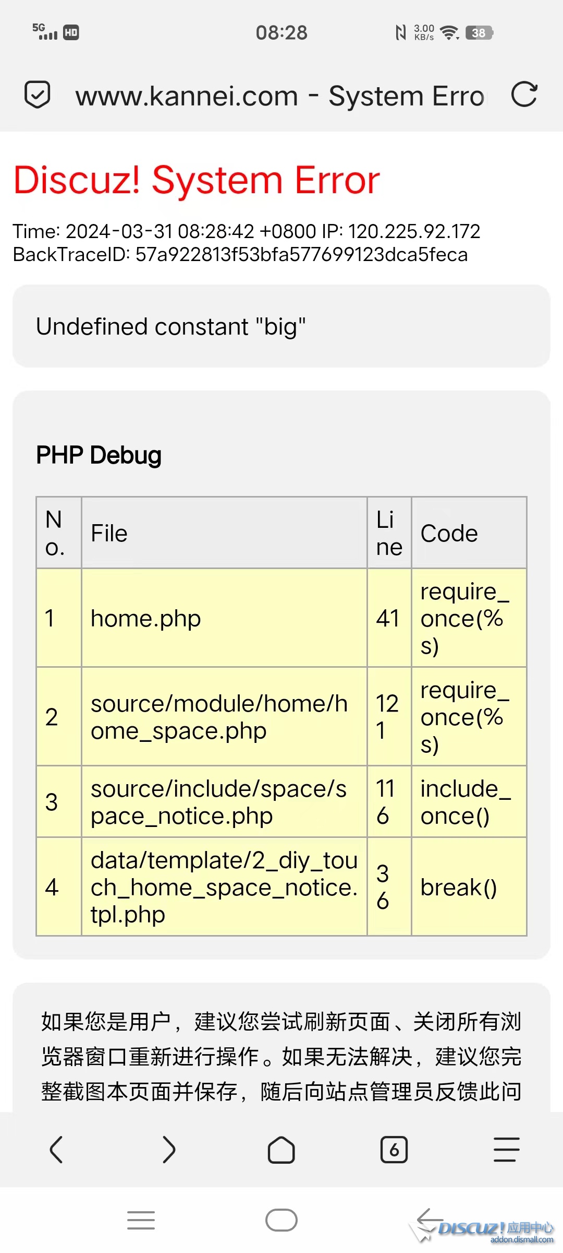Screen dimensions: 563x1253
Task: Tap the "Code" column header
Action: pos(469,533)
